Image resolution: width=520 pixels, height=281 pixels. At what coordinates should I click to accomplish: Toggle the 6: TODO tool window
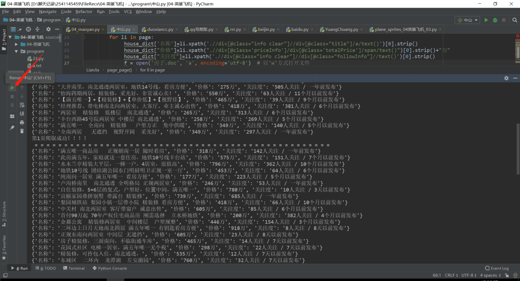tap(46, 268)
